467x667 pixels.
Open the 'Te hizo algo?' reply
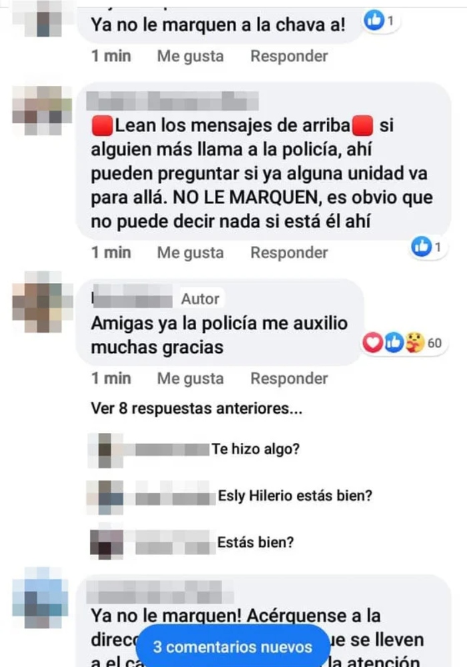[x=256, y=449]
